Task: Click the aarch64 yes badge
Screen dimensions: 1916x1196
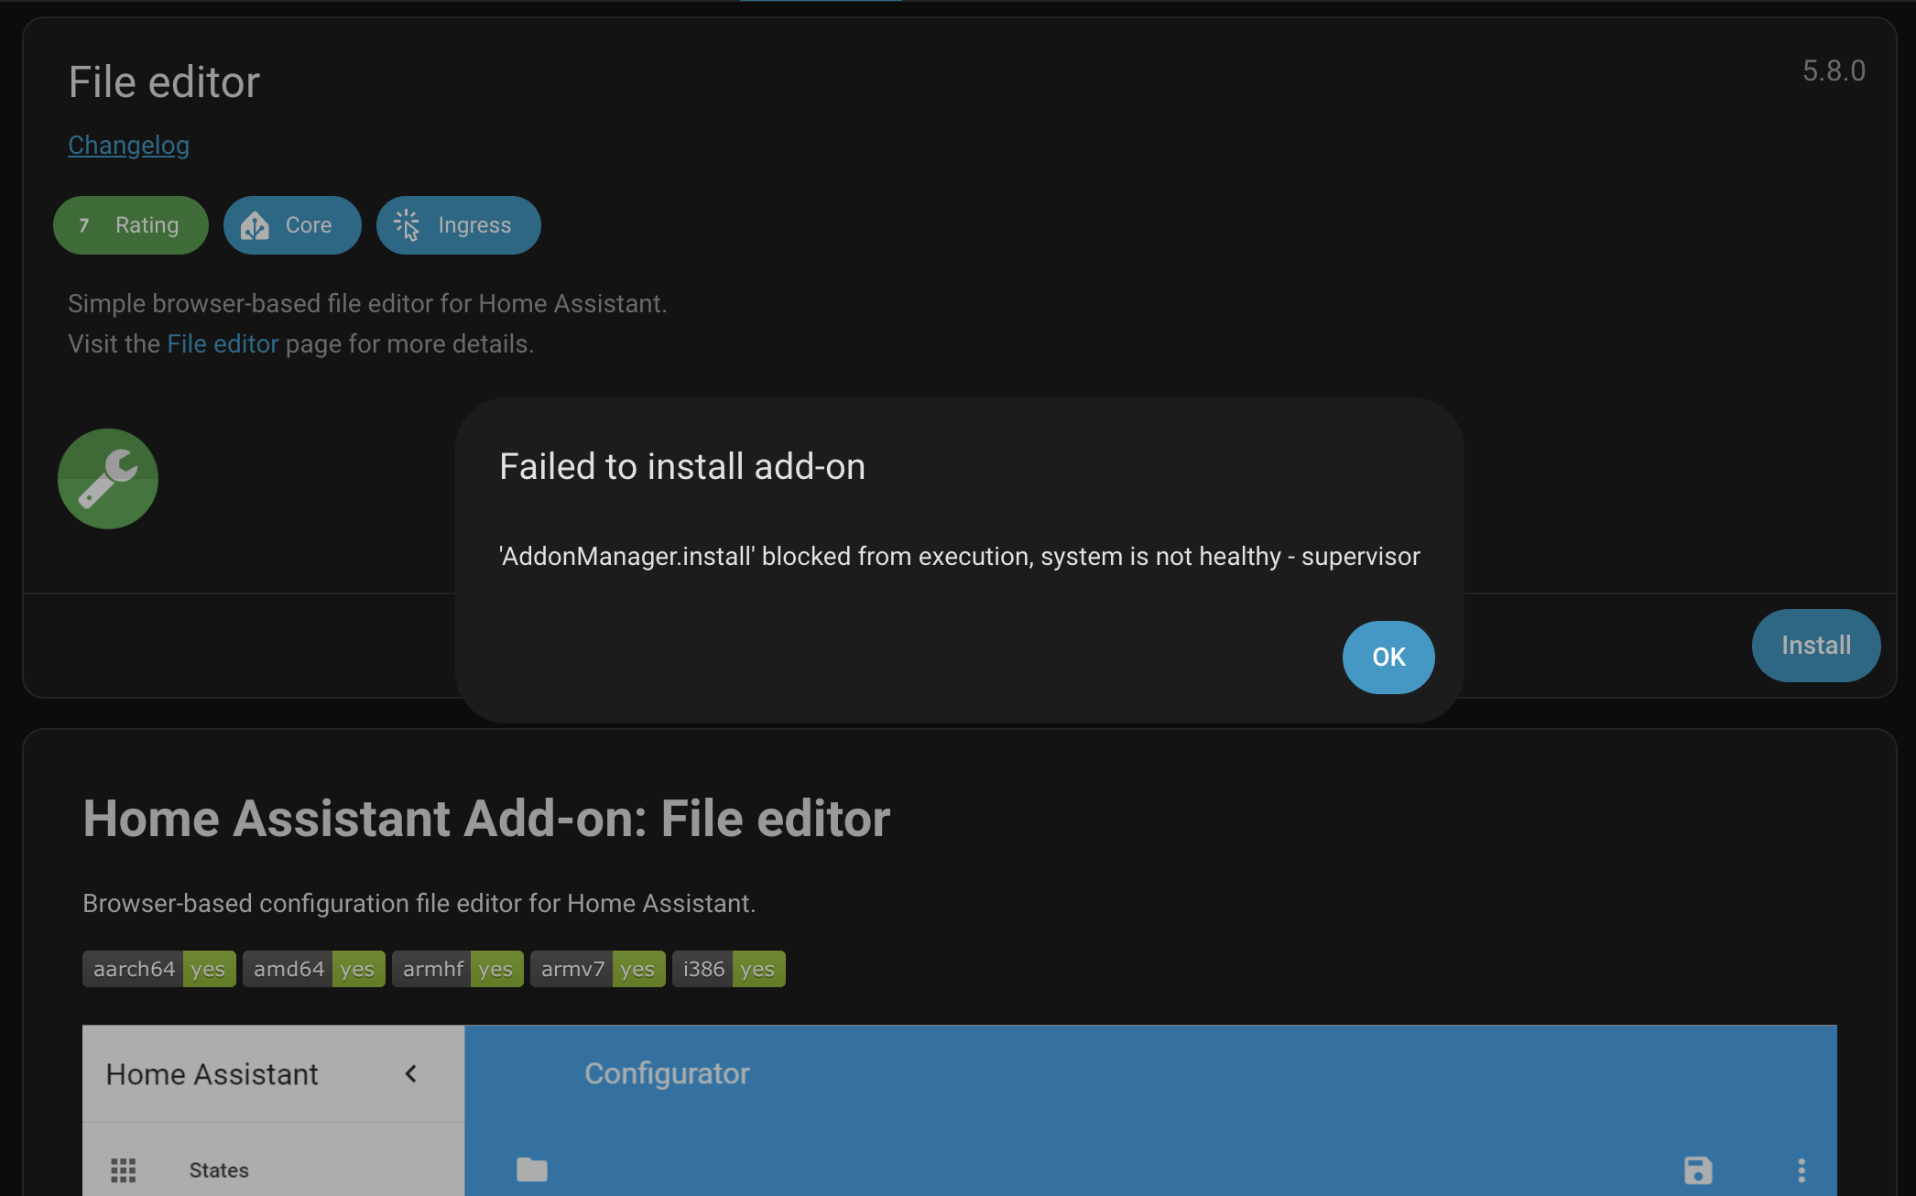Action: click(x=158, y=969)
